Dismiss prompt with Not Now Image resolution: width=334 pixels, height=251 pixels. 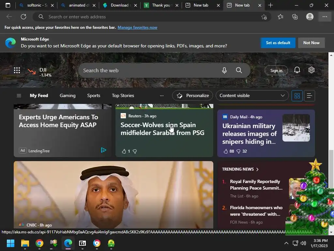tap(311, 43)
